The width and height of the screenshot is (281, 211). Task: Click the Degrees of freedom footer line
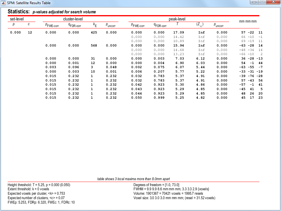pyautogui.click(x=156, y=185)
